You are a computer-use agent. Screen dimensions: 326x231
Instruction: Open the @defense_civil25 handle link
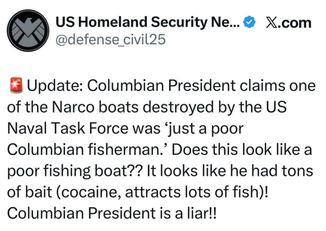pyautogui.click(x=110, y=39)
